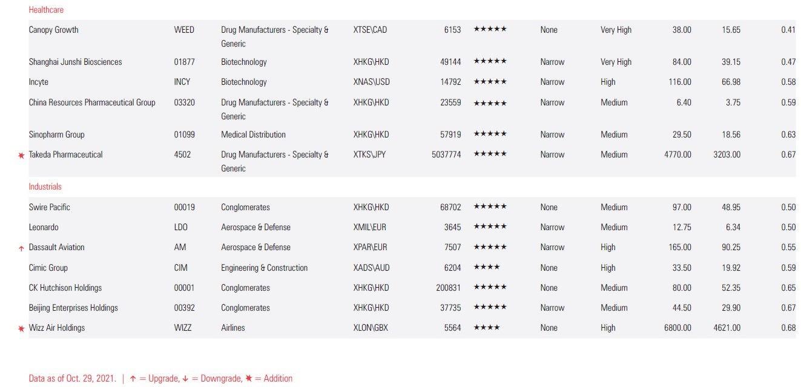Click the LDO ticker for Leonardo
Image resolution: width=801 pixels, height=387 pixels.
click(x=180, y=227)
